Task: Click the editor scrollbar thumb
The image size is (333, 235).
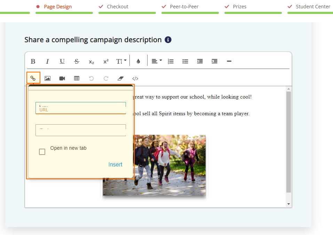Action: [288, 142]
